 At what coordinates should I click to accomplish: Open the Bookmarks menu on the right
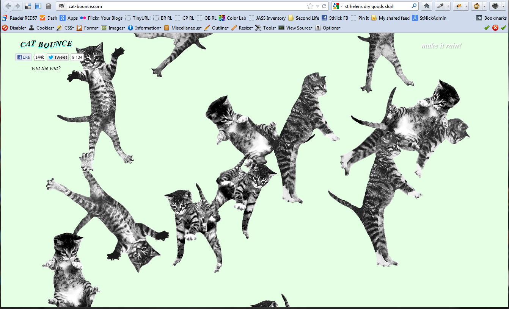(x=492, y=18)
